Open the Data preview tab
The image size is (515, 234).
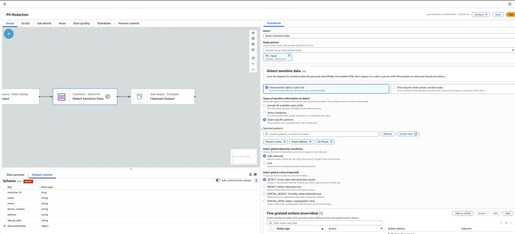(15, 174)
